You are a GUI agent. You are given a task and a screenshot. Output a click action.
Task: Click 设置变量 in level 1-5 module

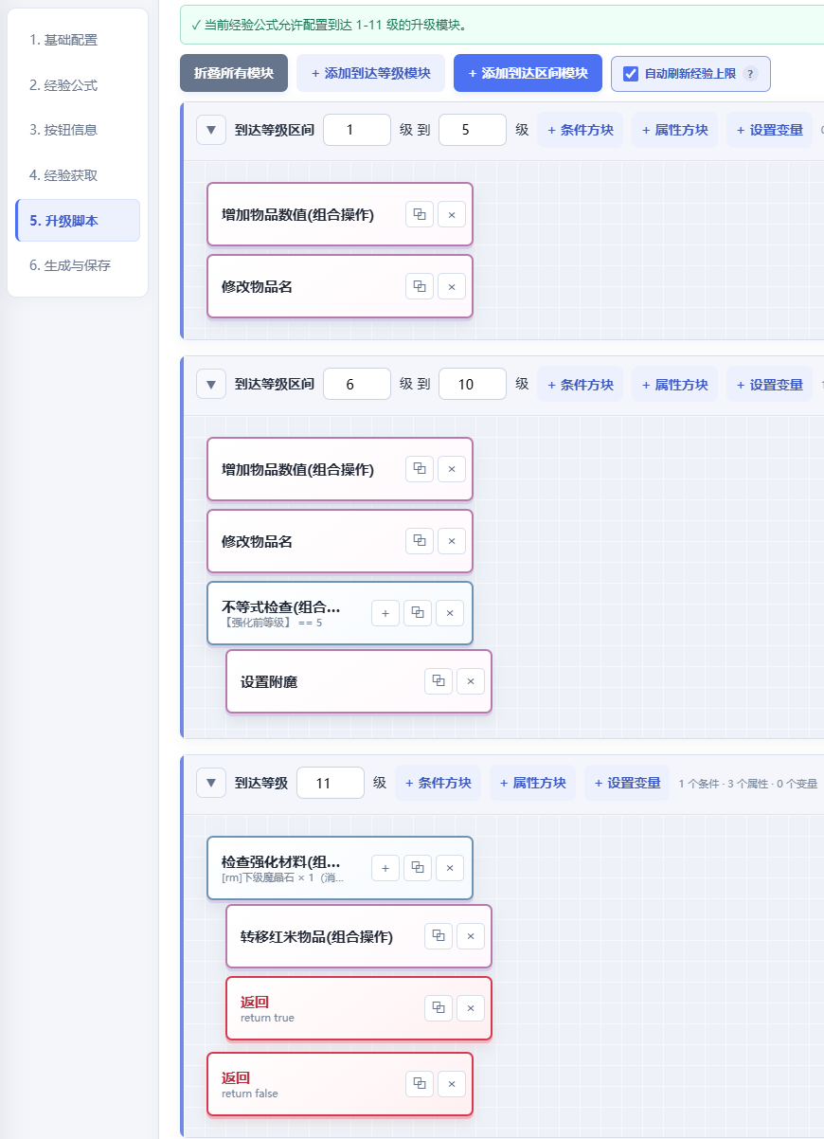coord(770,130)
